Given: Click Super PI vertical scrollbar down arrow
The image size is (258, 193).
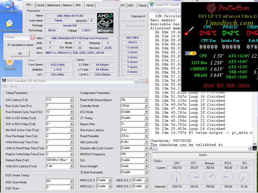Looking at the screenshot, I should point(254,144).
